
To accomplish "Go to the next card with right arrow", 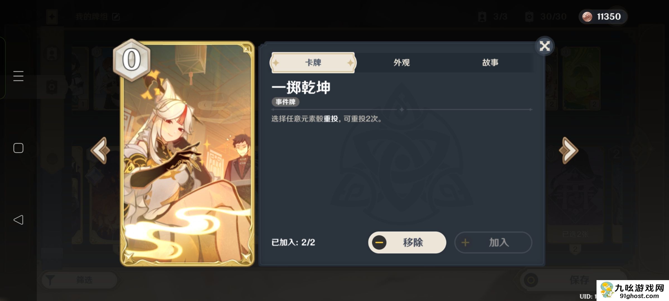I will (569, 151).
